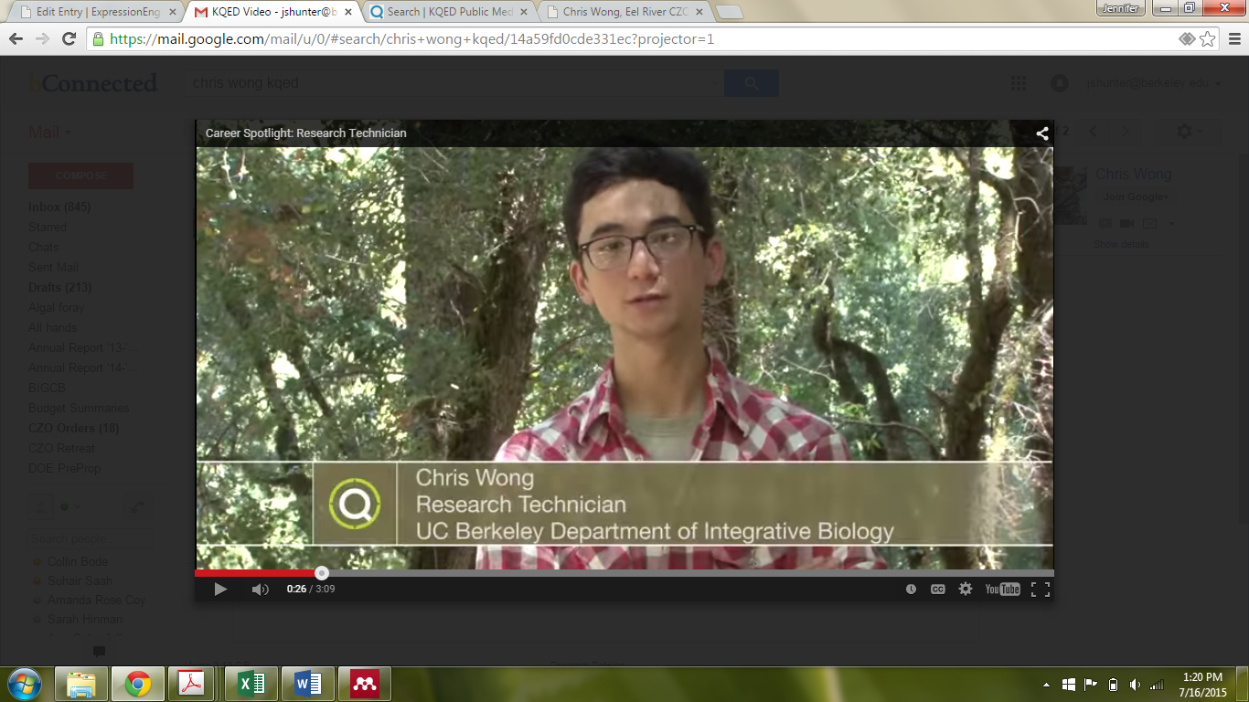Click the Hangouts chat bubble icon at the bottom

100,652
